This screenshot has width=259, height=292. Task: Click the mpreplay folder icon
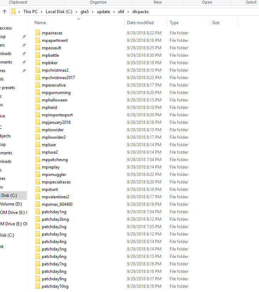point(38,167)
